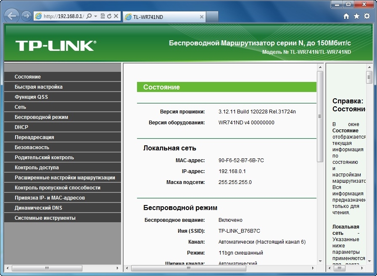Open a new blank tab
This screenshot has width=377, height=276.
tap(212, 17)
